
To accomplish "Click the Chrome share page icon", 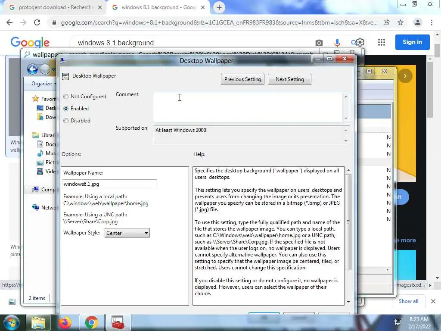I will coord(387,22).
